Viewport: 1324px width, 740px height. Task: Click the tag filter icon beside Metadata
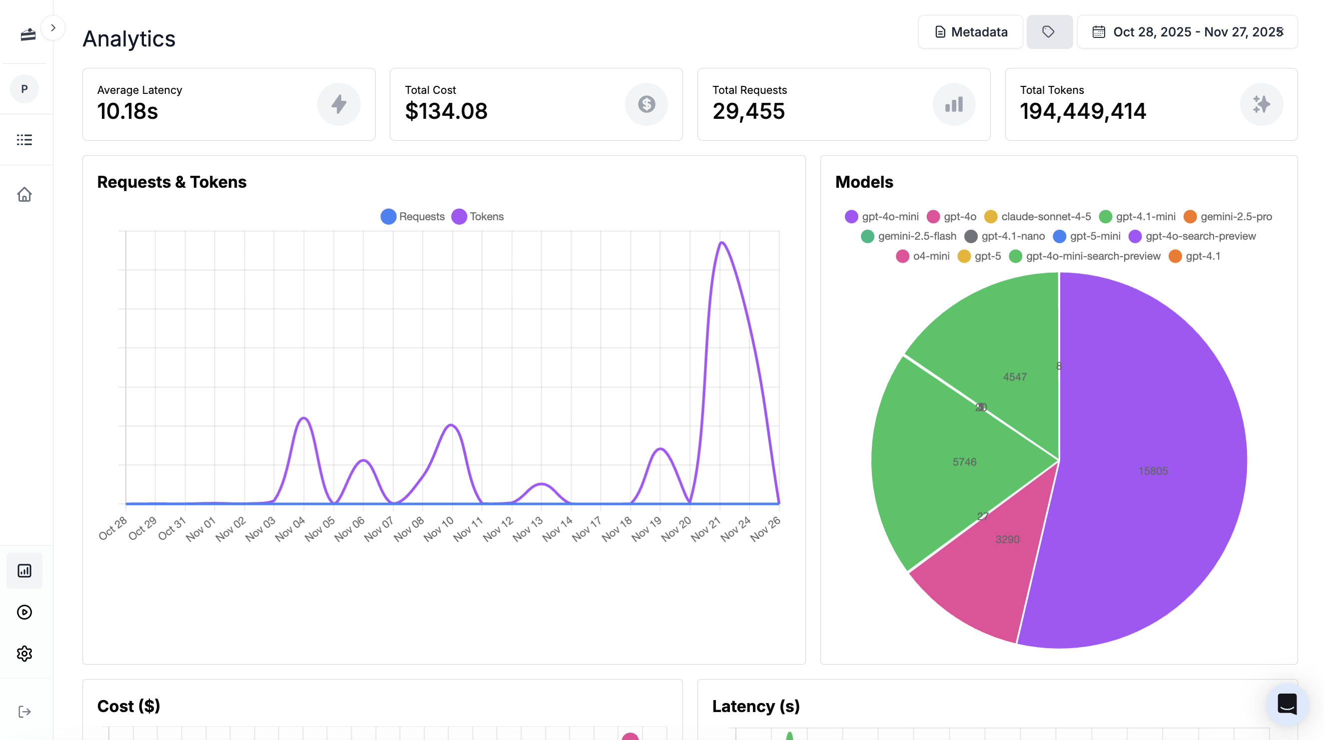coord(1049,31)
